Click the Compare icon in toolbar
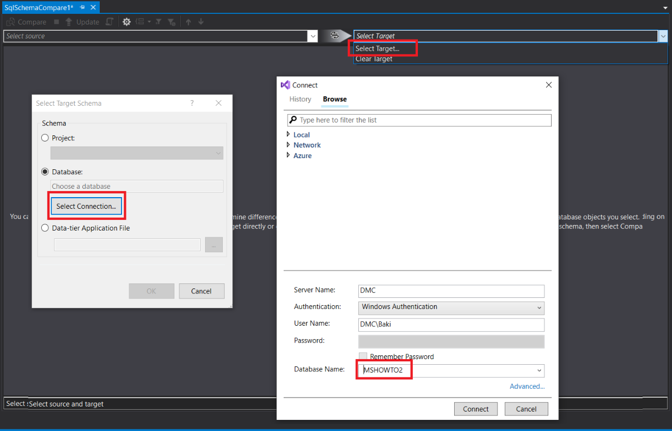Viewport: 672px width, 431px height. click(11, 22)
